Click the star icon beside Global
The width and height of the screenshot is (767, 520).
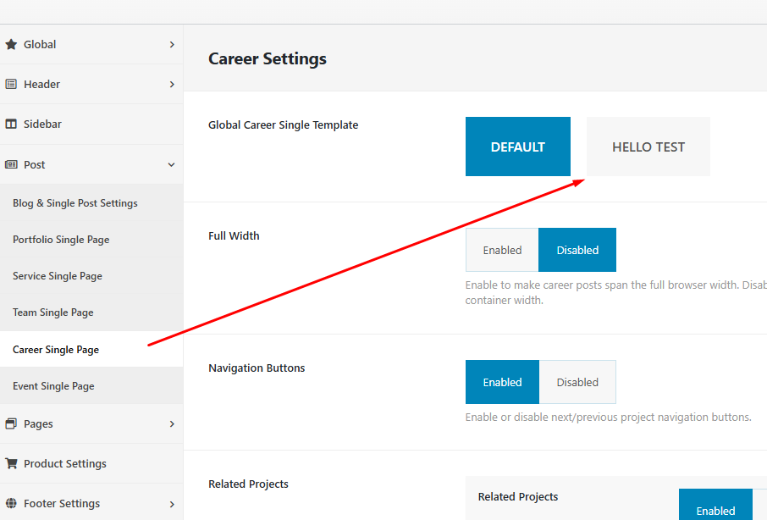click(11, 44)
